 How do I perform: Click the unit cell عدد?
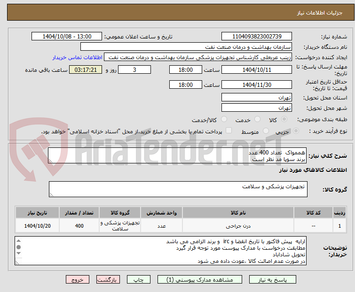161,225
